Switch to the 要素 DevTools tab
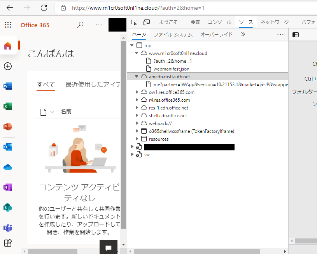The height and width of the screenshot is (254, 317). [x=195, y=22]
